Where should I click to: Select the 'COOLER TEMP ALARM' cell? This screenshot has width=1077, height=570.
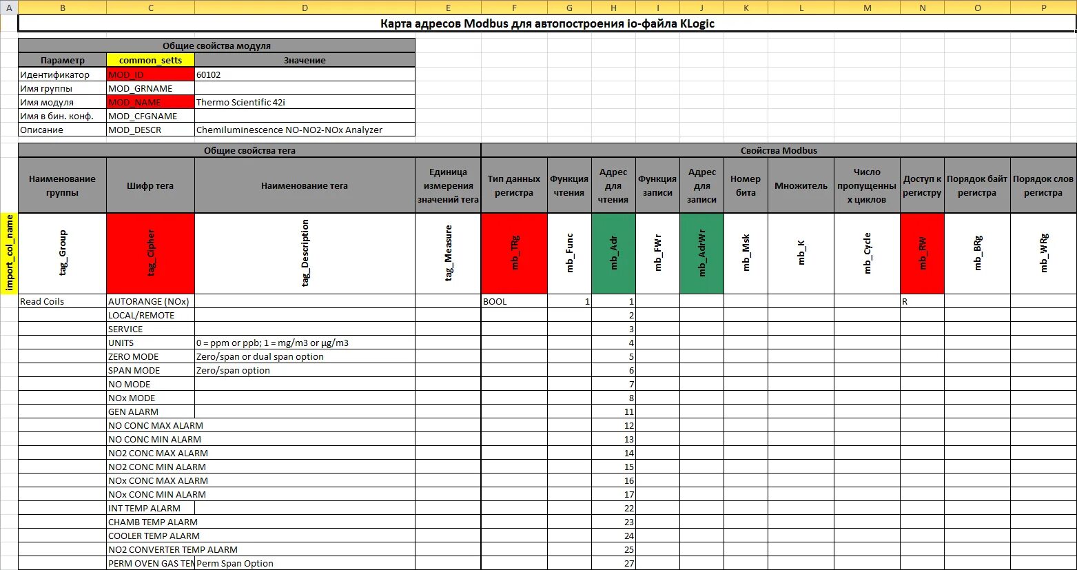(x=151, y=536)
